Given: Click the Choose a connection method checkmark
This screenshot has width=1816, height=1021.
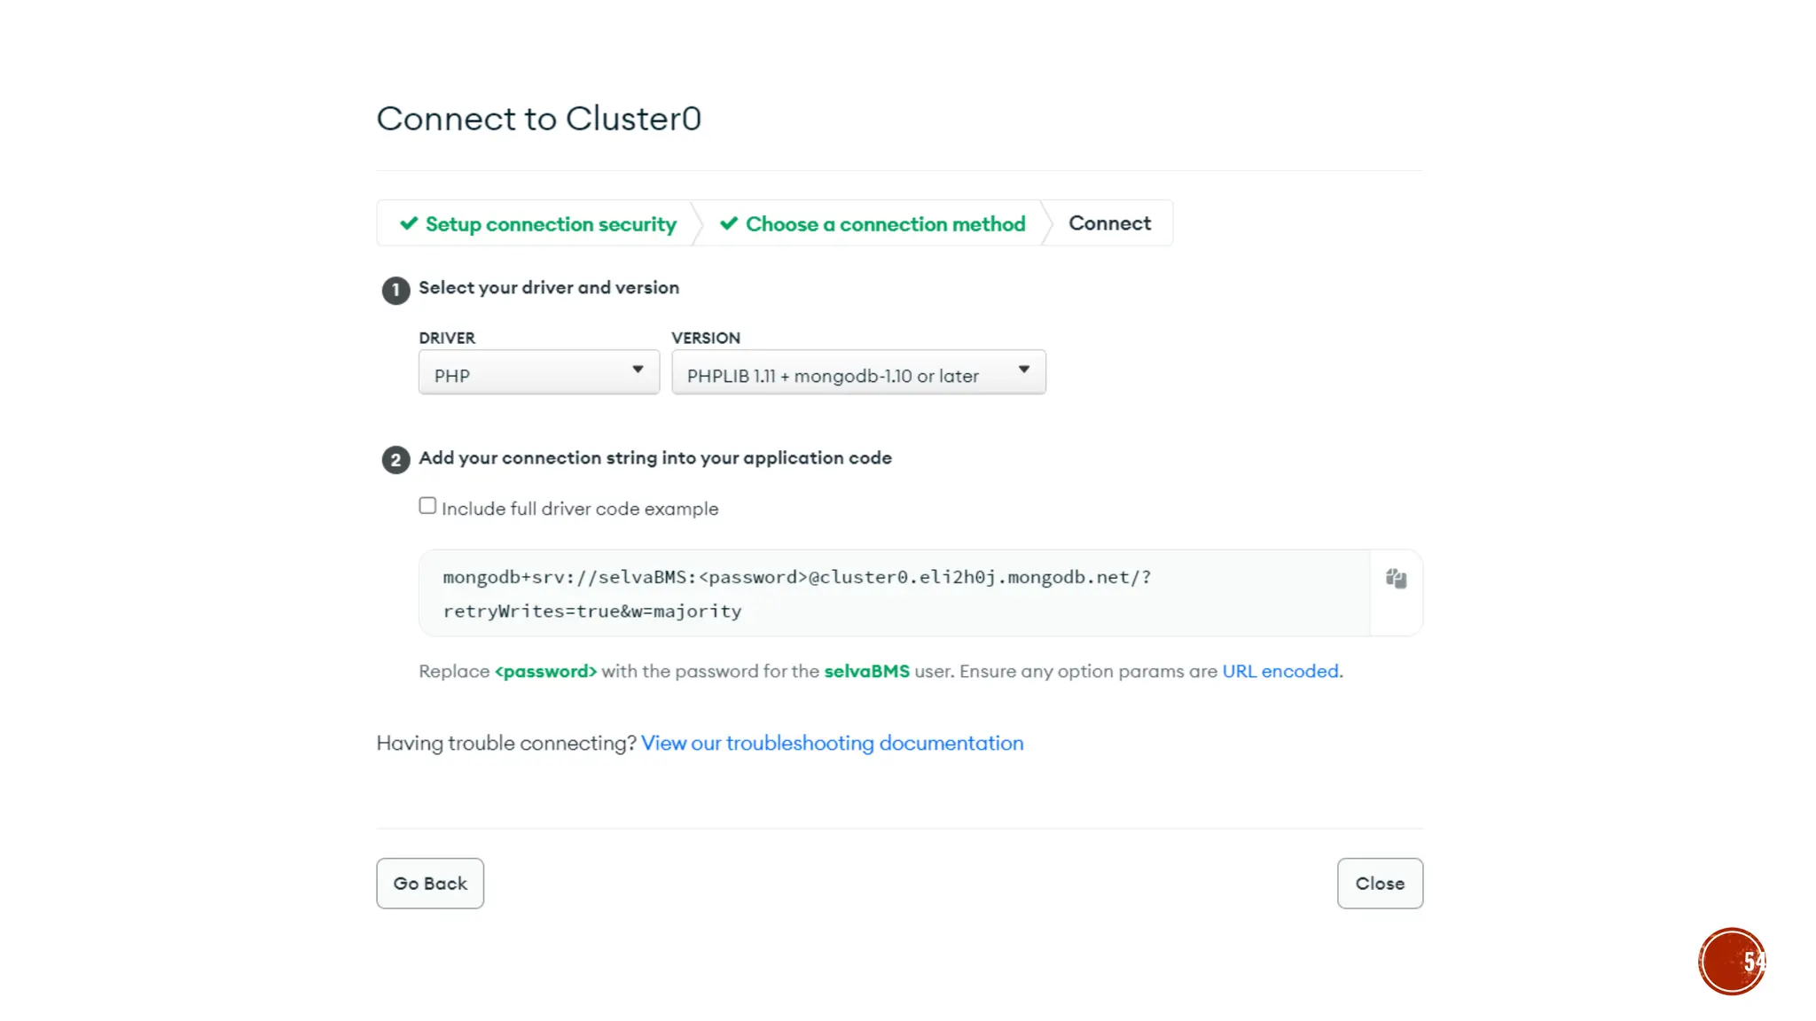Looking at the screenshot, I should pos(729,223).
